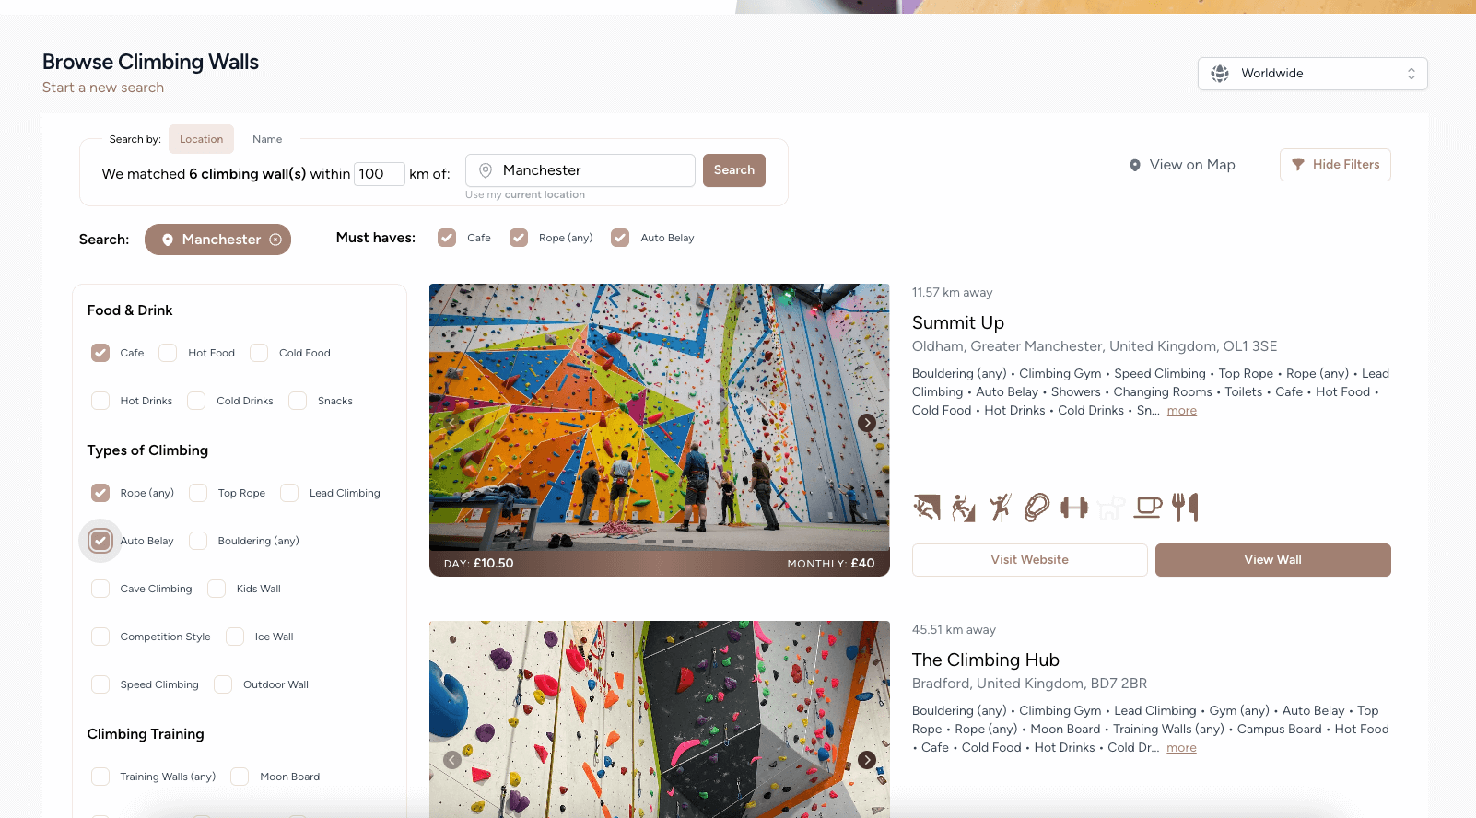Advance Summit Up photo with next arrow
The height and width of the screenshot is (818, 1476).
coord(867,423)
